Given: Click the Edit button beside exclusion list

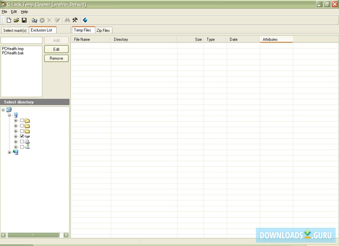Looking at the screenshot, I should (x=56, y=49).
